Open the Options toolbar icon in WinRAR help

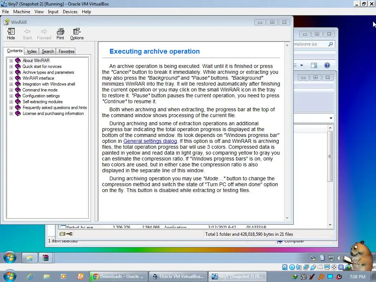(x=77, y=34)
